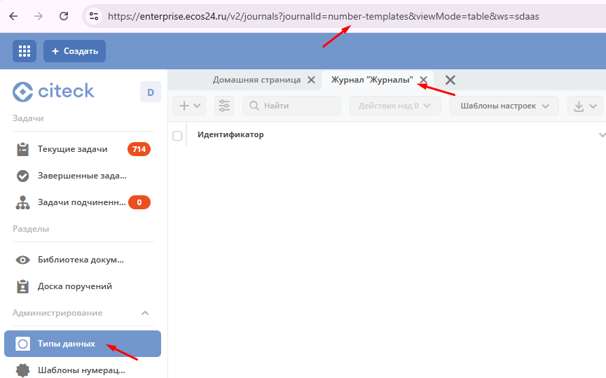The image size is (606, 378).
Task: Click the browser reload icon
Action: click(x=64, y=15)
